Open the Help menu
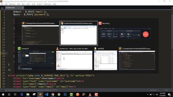 [55, 4]
